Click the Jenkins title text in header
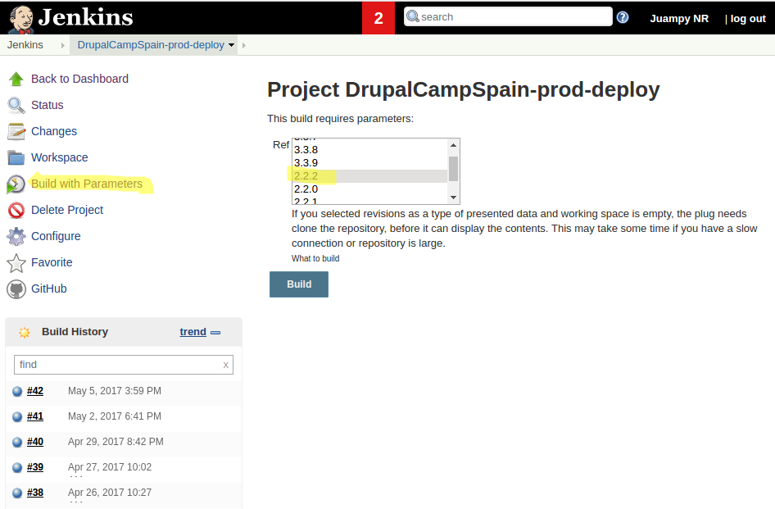The height and width of the screenshot is (509, 775). [x=85, y=17]
